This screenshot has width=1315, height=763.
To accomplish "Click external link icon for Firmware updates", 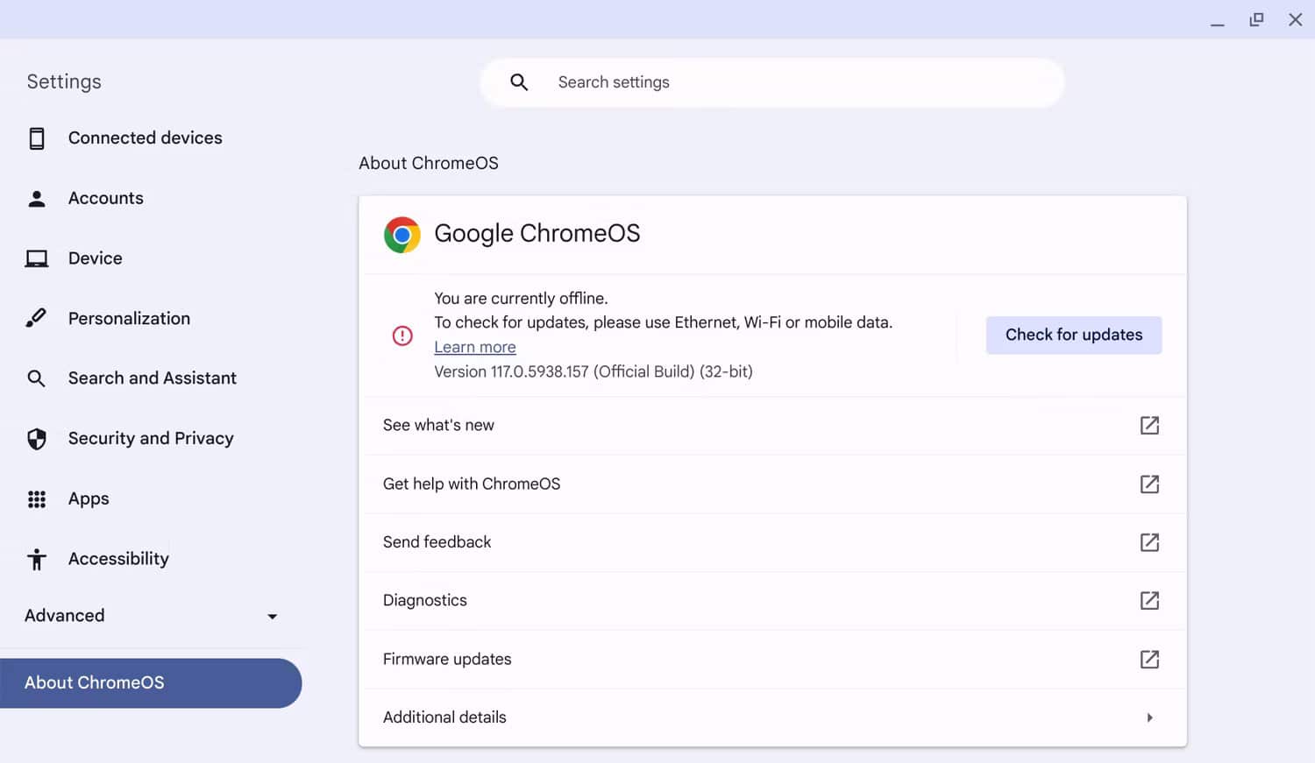I will [x=1149, y=660].
